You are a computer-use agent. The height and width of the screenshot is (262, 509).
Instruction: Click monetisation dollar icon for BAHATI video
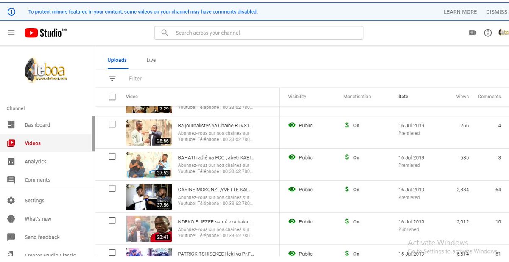point(347,157)
